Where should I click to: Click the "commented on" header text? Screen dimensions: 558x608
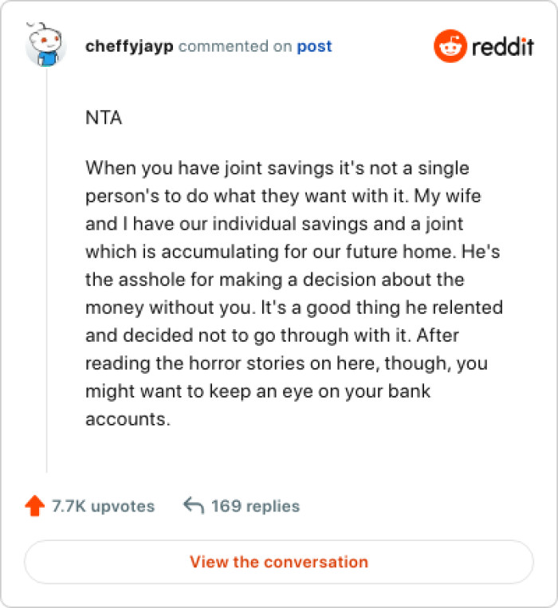point(235,46)
